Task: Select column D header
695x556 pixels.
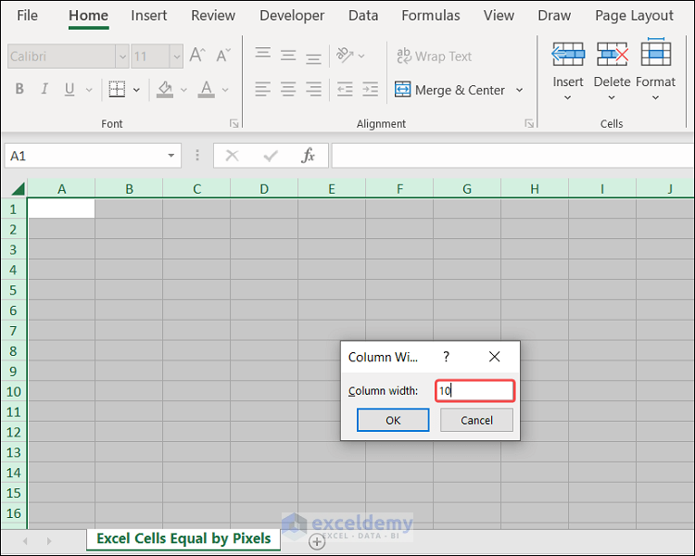Action: [x=264, y=189]
